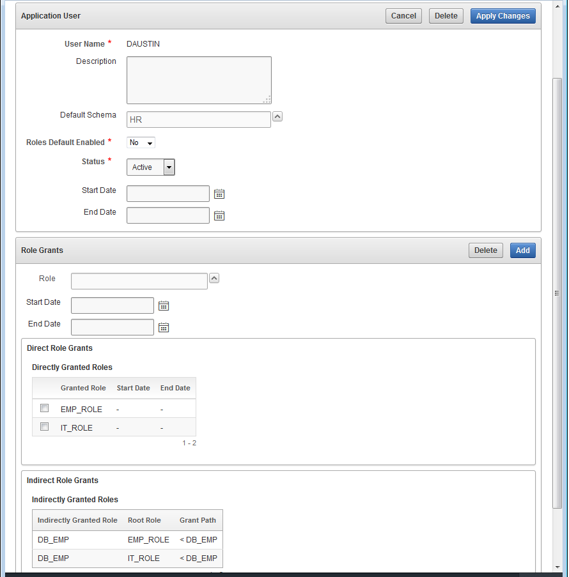569x577 pixels.
Task: Open calendar picker for user End Date
Action: 219,216
